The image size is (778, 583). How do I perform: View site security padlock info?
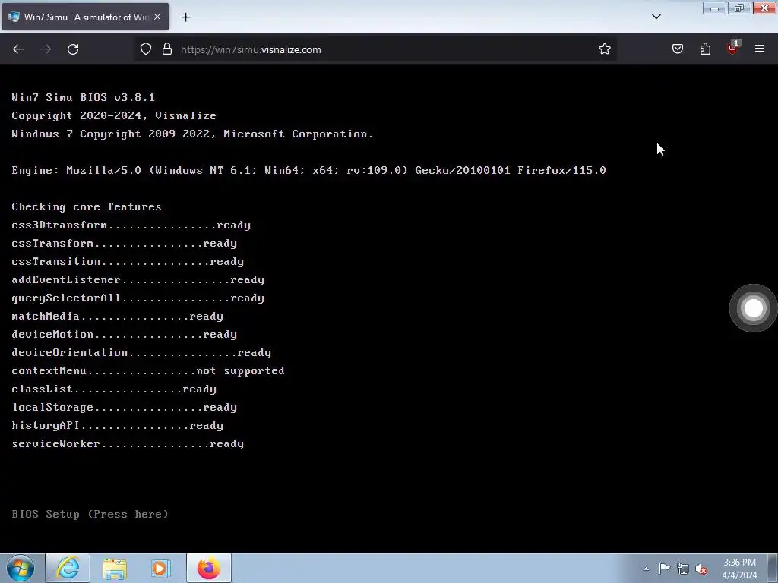(167, 49)
